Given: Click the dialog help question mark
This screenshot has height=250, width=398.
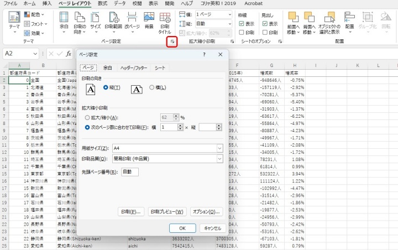Looking at the screenshot, I should pos(204,54).
